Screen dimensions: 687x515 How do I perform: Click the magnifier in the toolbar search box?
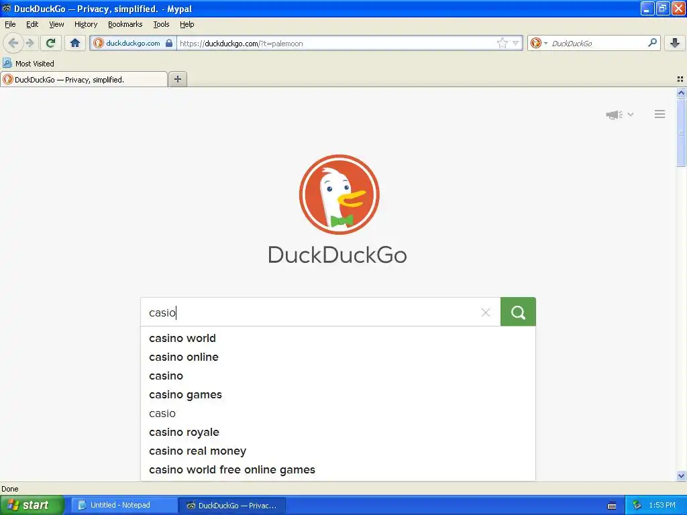click(652, 43)
